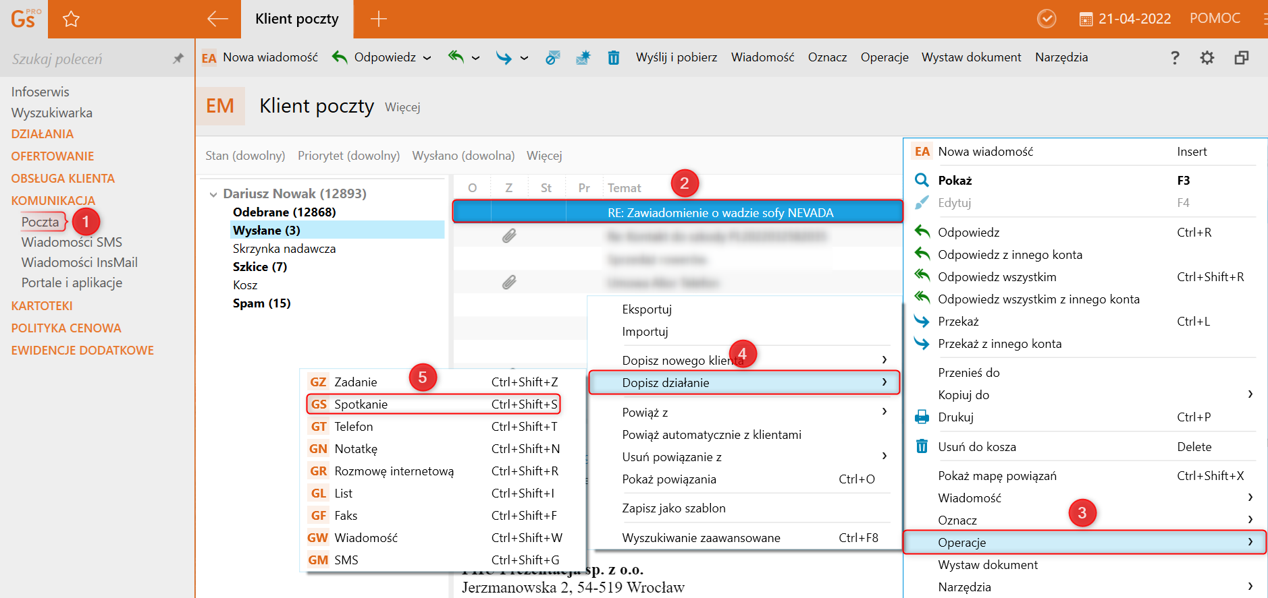Click Więcej link beside Klient poczty title

(402, 107)
